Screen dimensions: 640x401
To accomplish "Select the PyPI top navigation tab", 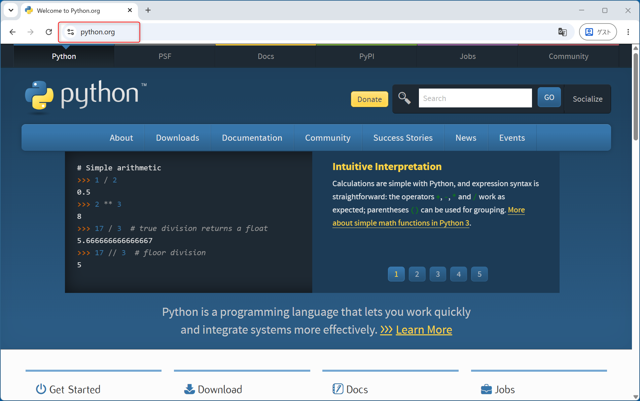I will (367, 56).
